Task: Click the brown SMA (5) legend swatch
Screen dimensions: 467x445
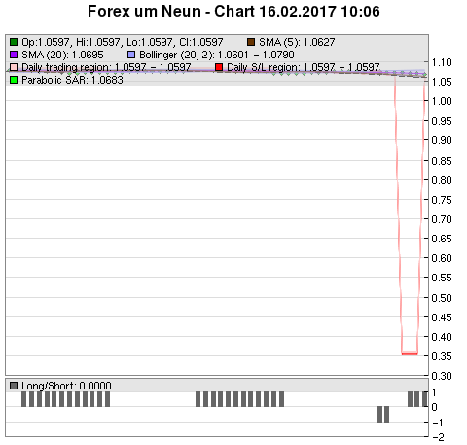Action: click(x=251, y=42)
